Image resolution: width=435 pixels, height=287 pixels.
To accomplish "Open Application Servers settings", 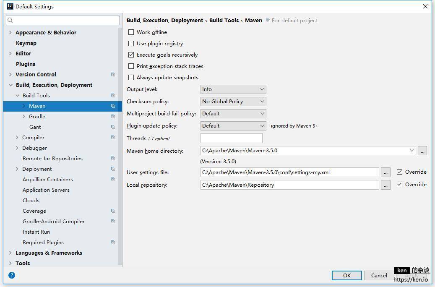I will point(46,190).
